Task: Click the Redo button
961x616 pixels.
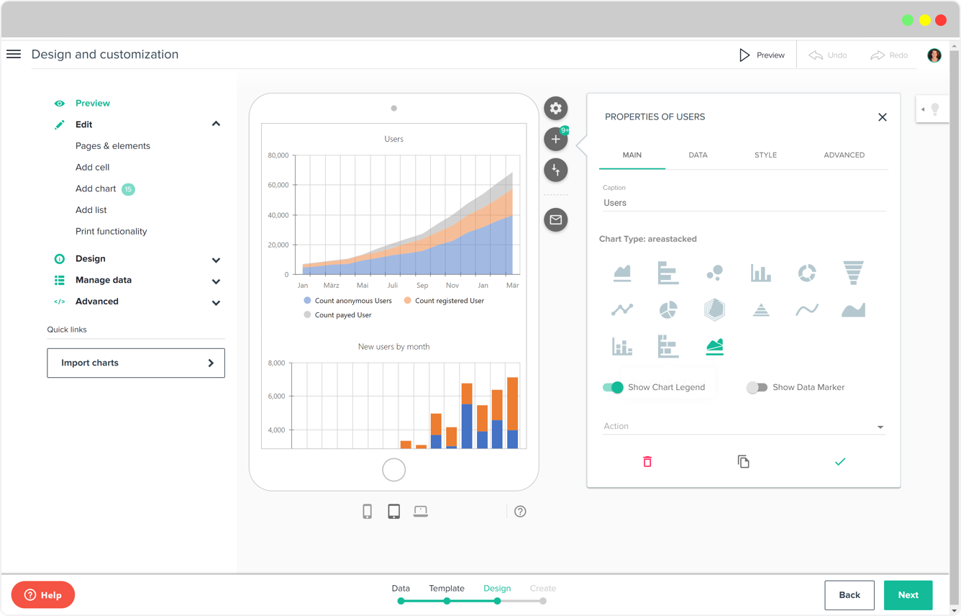Action: point(889,55)
